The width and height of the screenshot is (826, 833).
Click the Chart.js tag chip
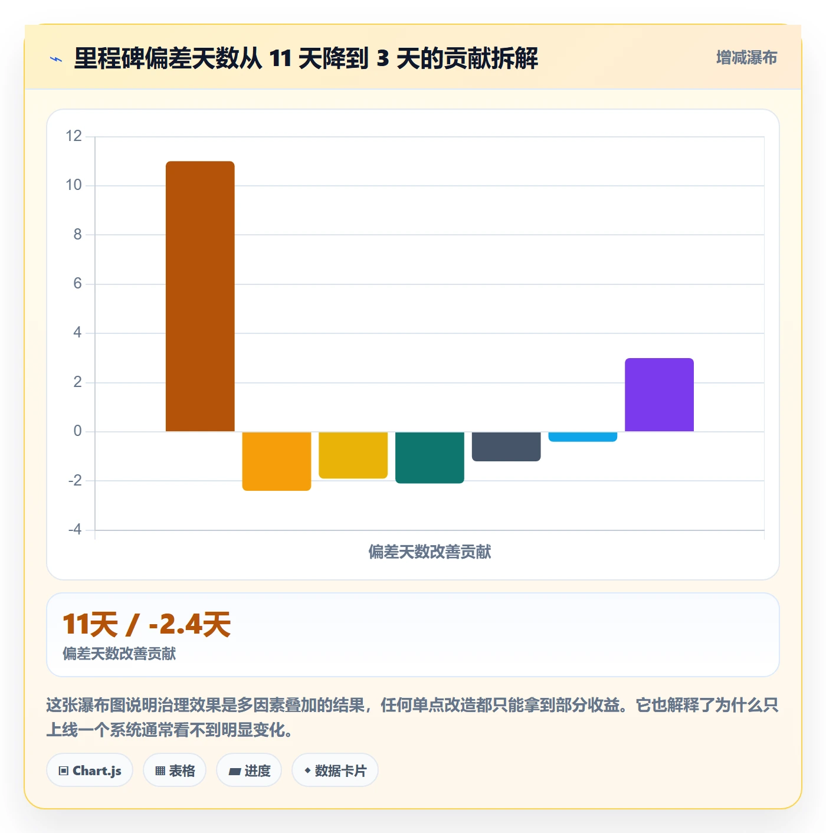[x=90, y=770]
